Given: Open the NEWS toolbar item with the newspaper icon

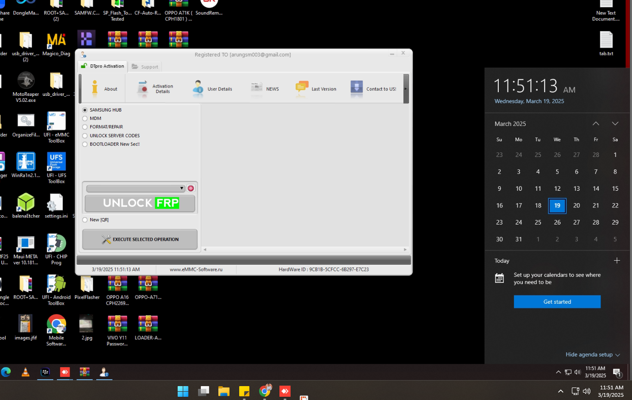Looking at the screenshot, I should tap(265, 89).
